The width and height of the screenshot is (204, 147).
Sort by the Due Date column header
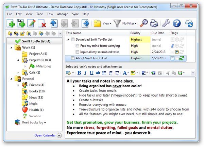(160, 33)
